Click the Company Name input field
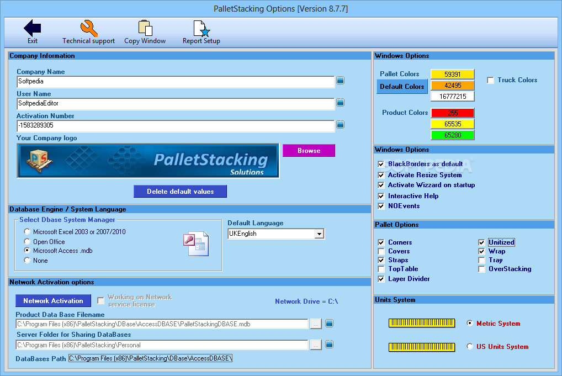This screenshot has width=562, height=376. pyautogui.click(x=176, y=82)
